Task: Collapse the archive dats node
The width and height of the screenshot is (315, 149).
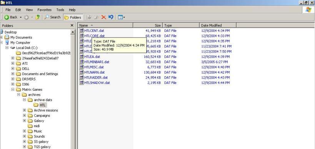Action: [x=24, y=100]
